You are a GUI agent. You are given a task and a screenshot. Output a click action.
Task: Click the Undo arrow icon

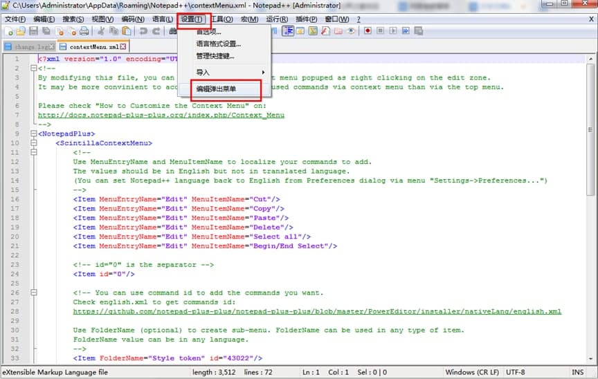(x=143, y=31)
